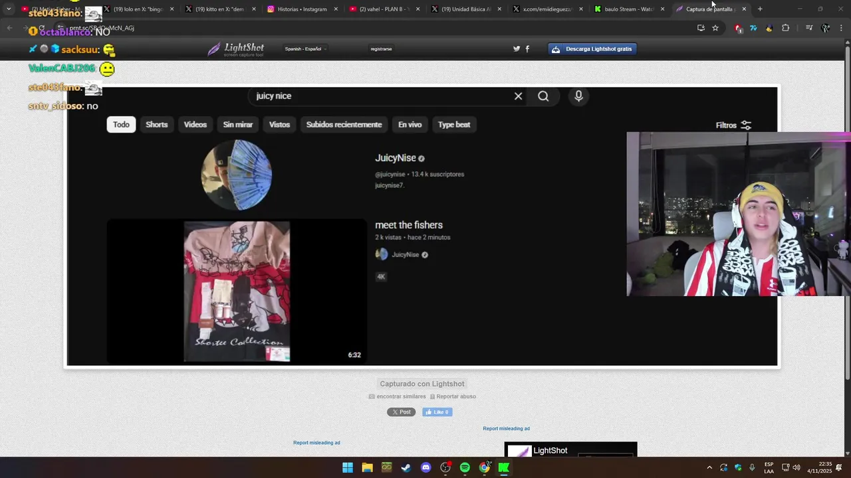The height and width of the screenshot is (478, 851).
Task: Select the Videos filter chip
Action: pos(195,125)
